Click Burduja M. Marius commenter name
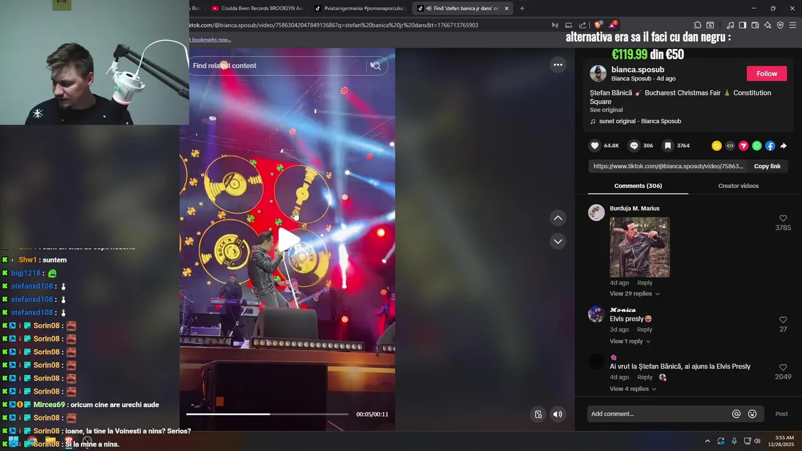 (x=634, y=209)
